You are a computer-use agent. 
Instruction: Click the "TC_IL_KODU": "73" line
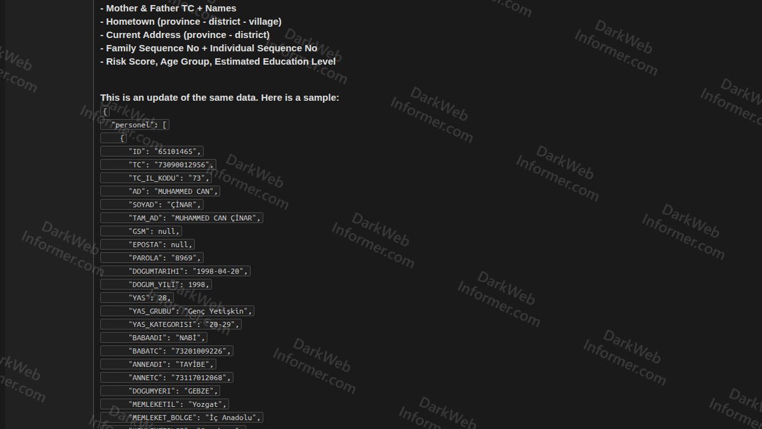click(x=156, y=178)
